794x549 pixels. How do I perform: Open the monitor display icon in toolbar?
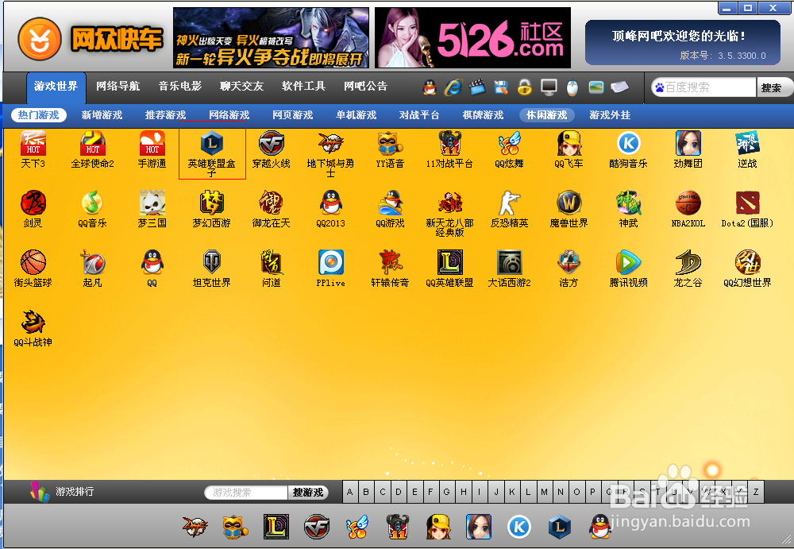point(549,87)
